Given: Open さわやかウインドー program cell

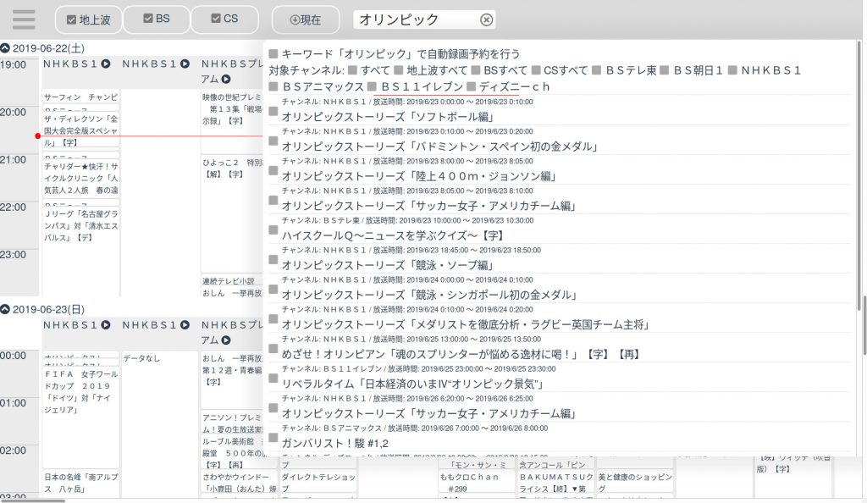Looking at the screenshot, I should point(239,483).
